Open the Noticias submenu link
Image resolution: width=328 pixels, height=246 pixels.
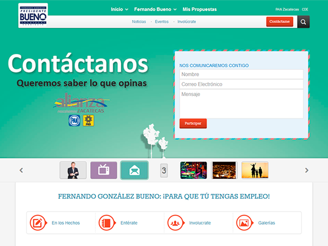[139, 22]
